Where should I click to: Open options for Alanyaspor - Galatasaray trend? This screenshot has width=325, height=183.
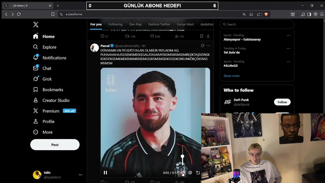[x=288, y=36]
